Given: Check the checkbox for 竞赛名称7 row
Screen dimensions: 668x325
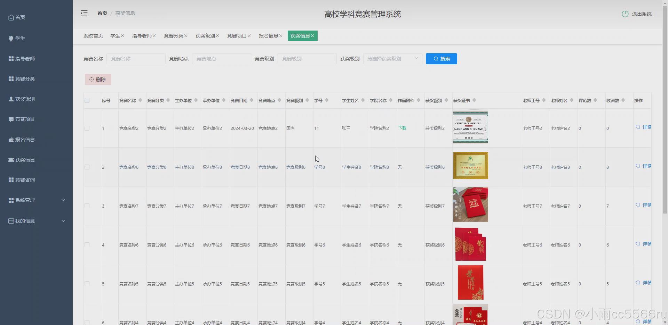Looking at the screenshot, I should tap(87, 206).
